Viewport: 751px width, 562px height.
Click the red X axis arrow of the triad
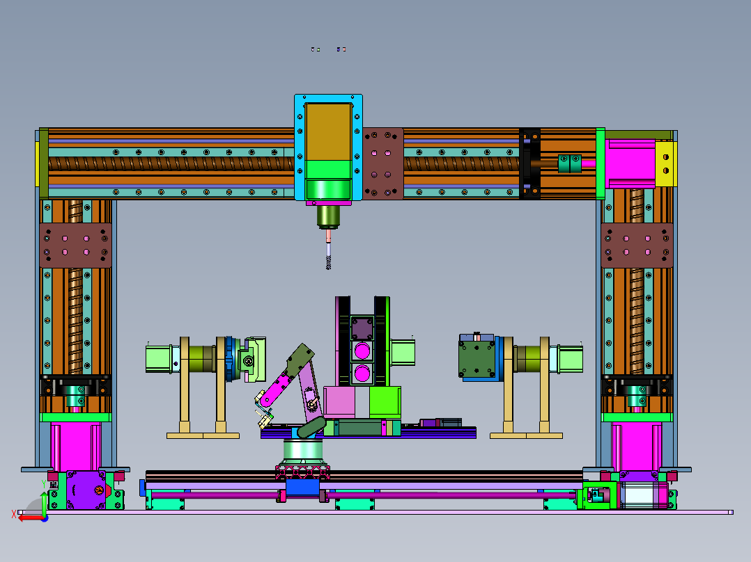tap(31, 517)
